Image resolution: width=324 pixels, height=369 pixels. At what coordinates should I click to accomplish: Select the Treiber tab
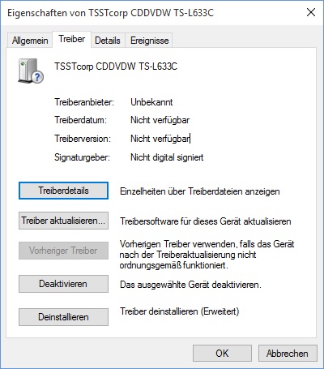tap(72, 39)
